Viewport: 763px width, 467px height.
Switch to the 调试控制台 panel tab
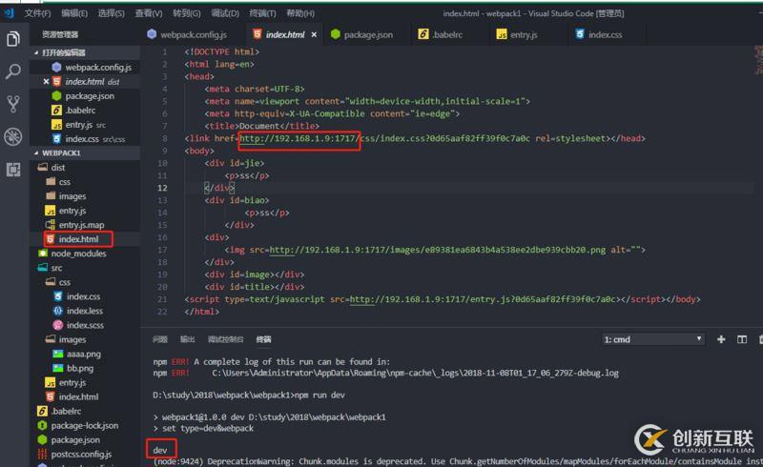pos(225,339)
